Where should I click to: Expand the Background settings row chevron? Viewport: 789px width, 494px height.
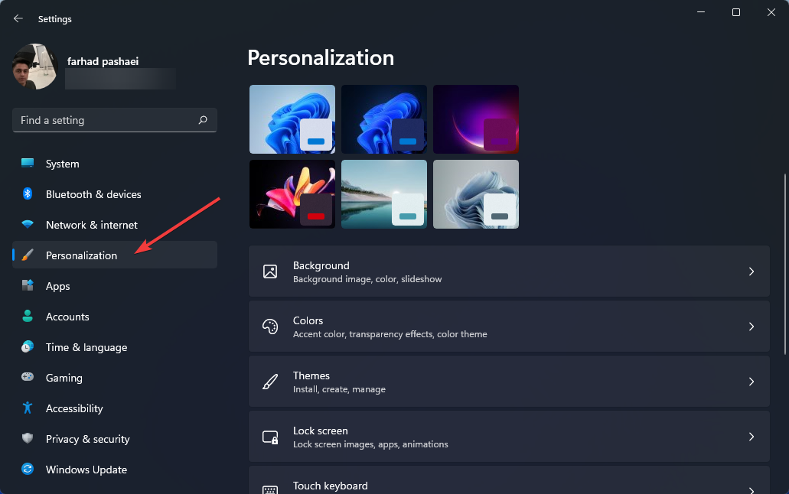pyautogui.click(x=751, y=271)
